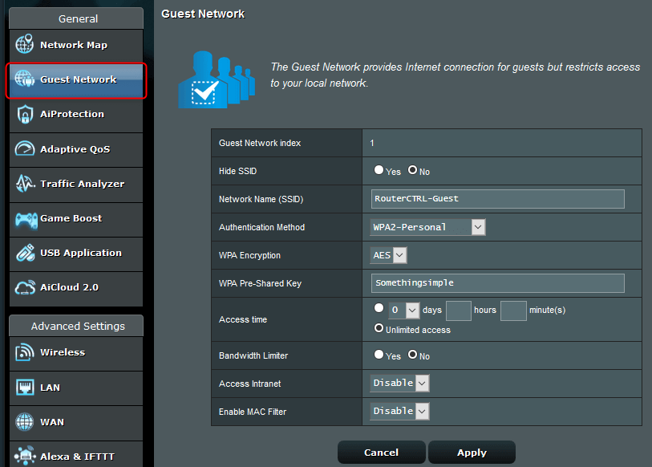Open Access Intranet Disable dropdown
The width and height of the screenshot is (652, 467).
[399, 383]
